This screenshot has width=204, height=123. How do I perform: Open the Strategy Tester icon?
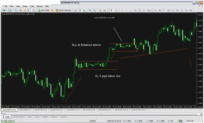tap(34, 10)
